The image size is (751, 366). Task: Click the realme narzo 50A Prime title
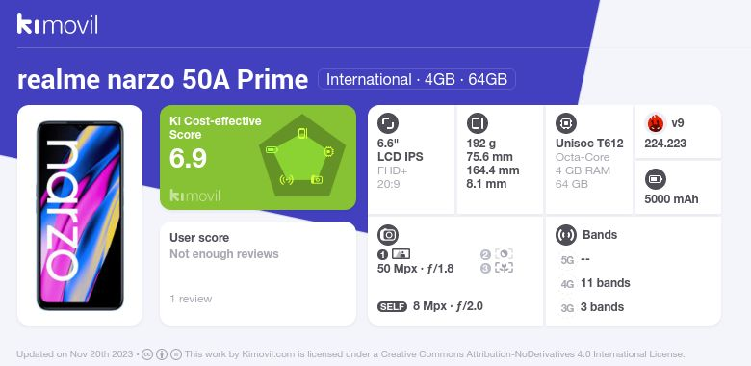point(163,80)
